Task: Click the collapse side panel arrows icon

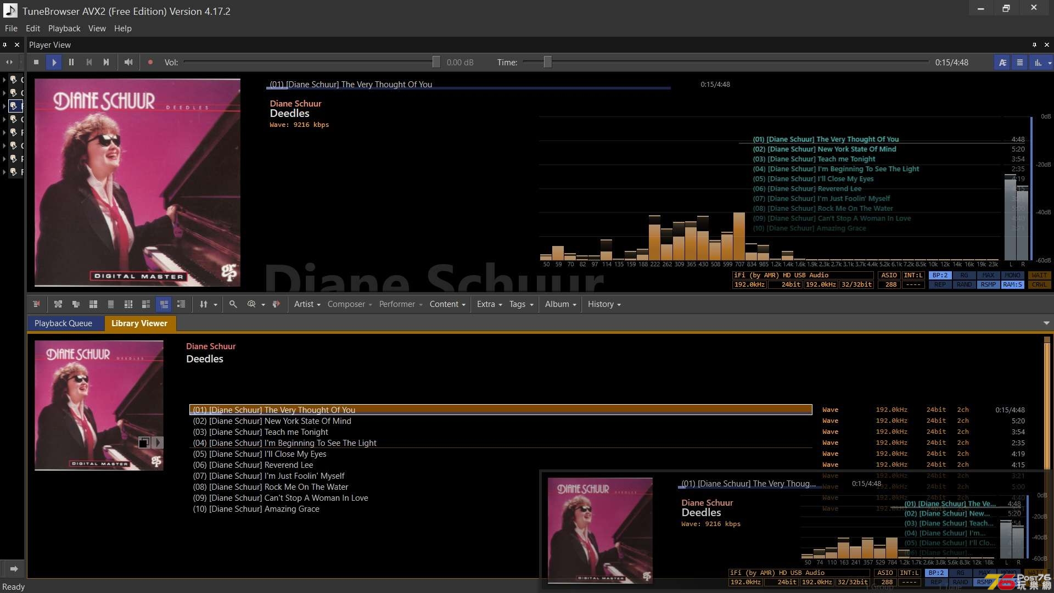Action: click(x=9, y=63)
